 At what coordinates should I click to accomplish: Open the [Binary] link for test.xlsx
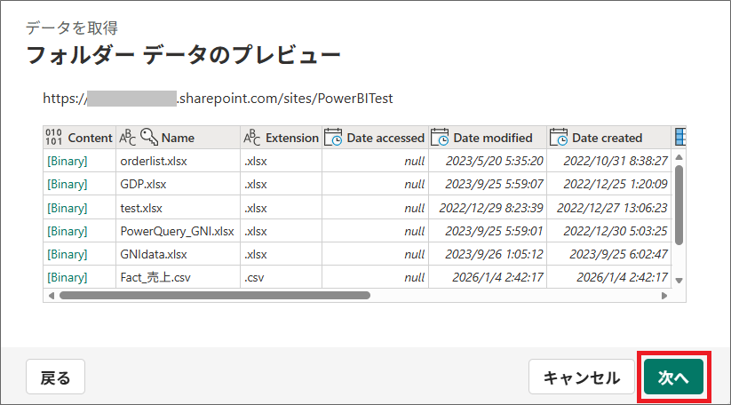coord(68,208)
